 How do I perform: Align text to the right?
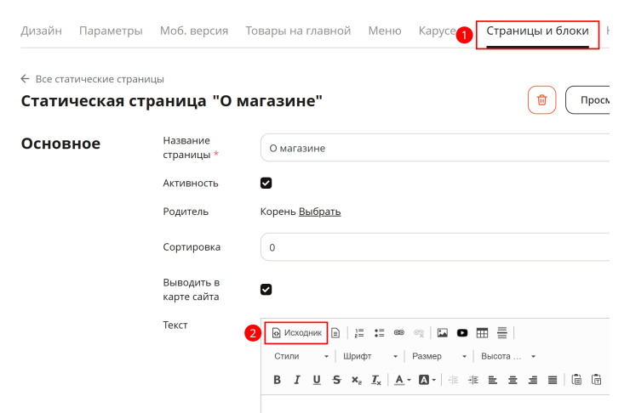[533, 380]
